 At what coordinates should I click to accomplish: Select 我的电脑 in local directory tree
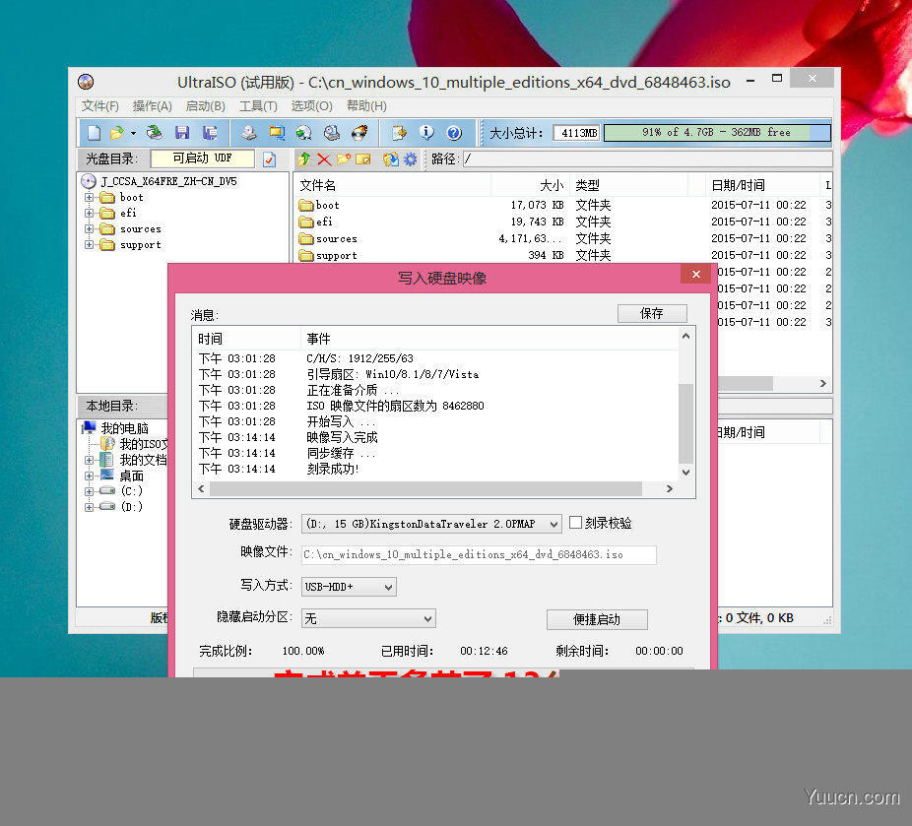(x=124, y=428)
